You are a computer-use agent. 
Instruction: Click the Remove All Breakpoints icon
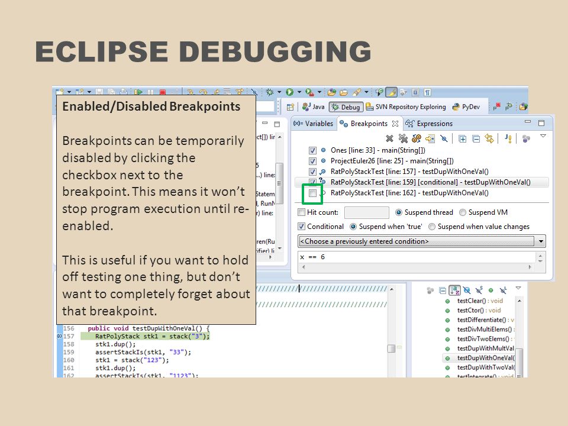pyautogui.click(x=403, y=138)
